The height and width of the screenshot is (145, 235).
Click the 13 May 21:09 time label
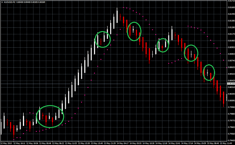coord(110,143)
